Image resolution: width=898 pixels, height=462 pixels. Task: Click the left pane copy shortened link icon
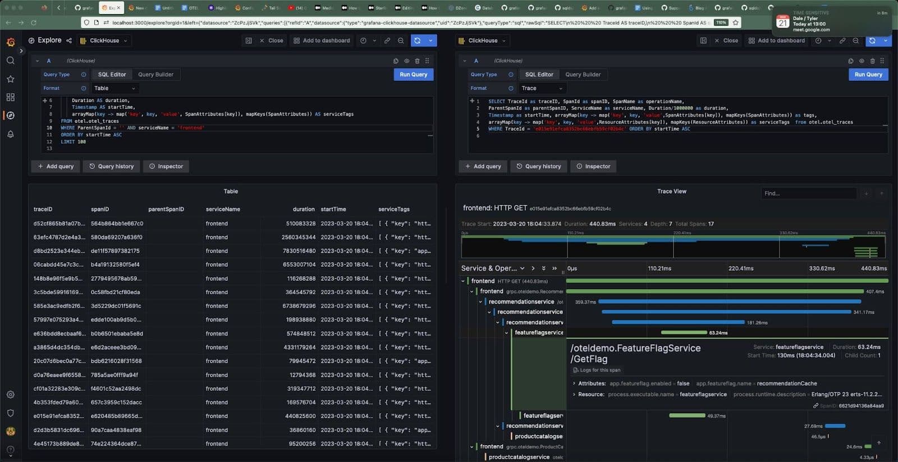tap(387, 40)
